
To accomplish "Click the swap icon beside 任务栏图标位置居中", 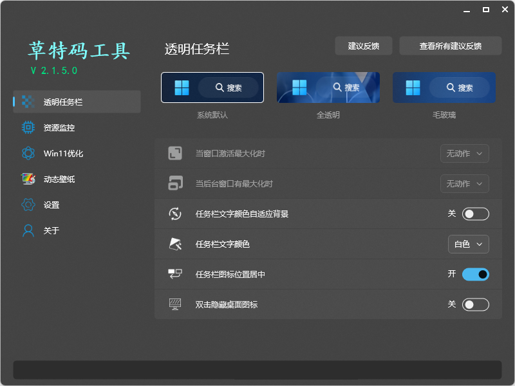I will (x=175, y=274).
